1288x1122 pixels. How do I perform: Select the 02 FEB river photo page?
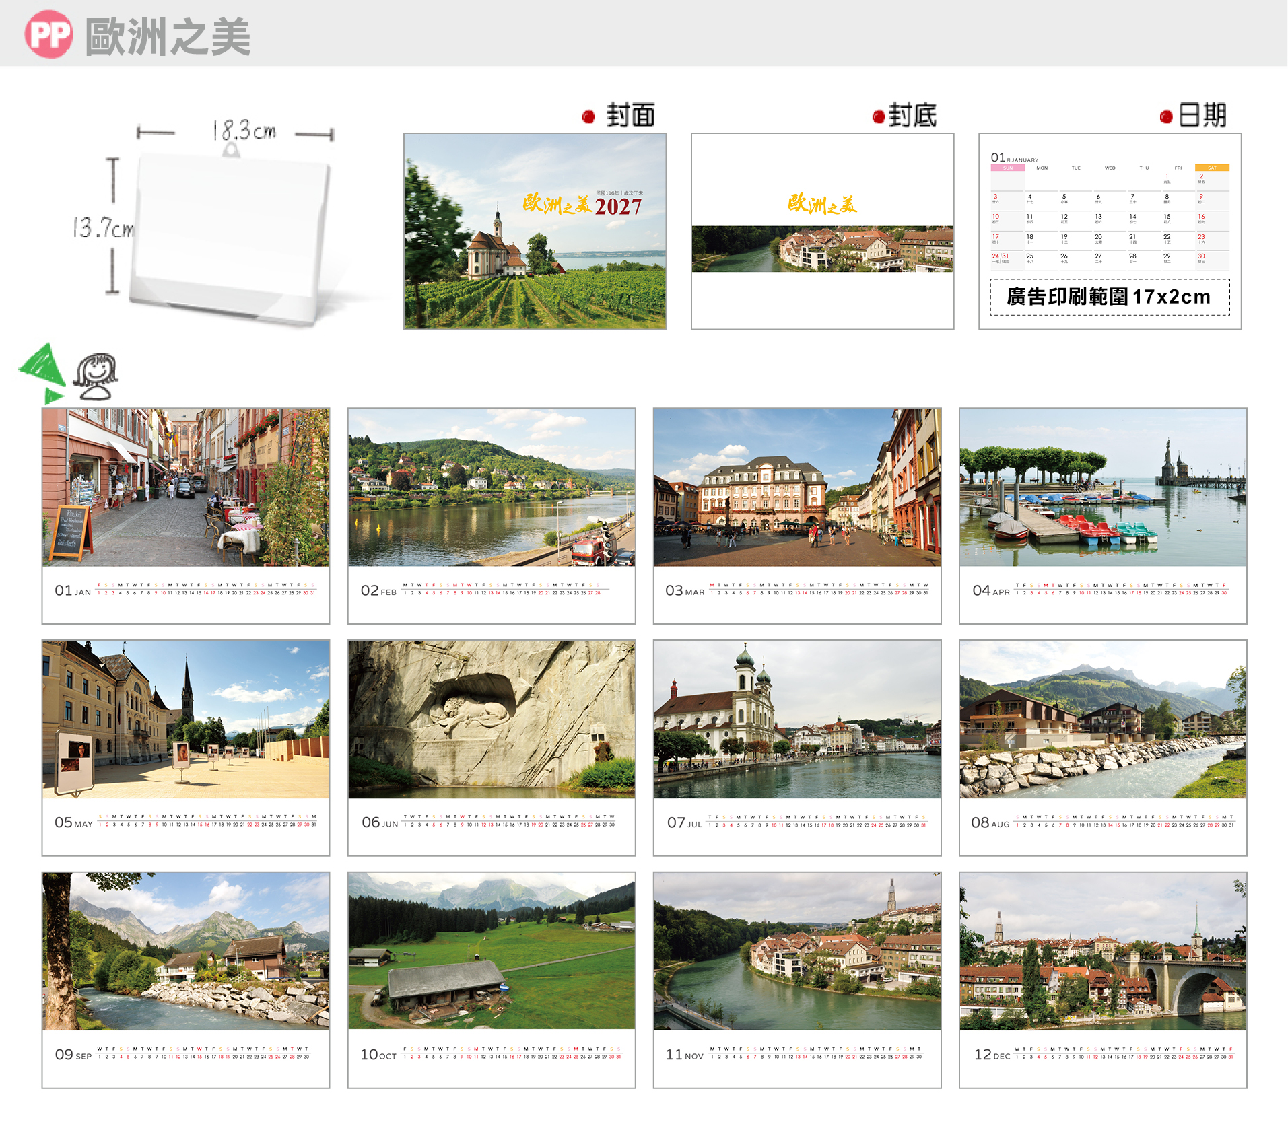pos(492,516)
